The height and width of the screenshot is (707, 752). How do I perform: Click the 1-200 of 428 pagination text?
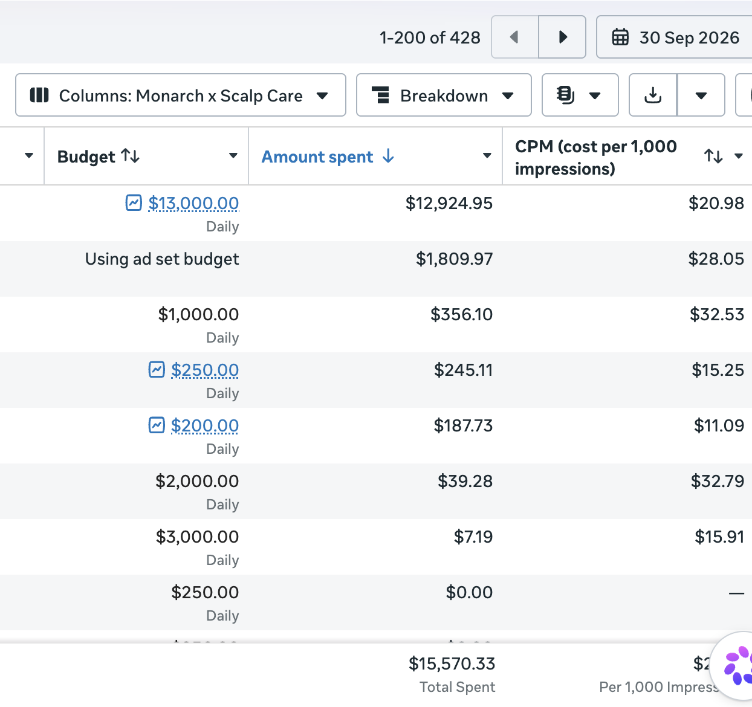coord(430,37)
